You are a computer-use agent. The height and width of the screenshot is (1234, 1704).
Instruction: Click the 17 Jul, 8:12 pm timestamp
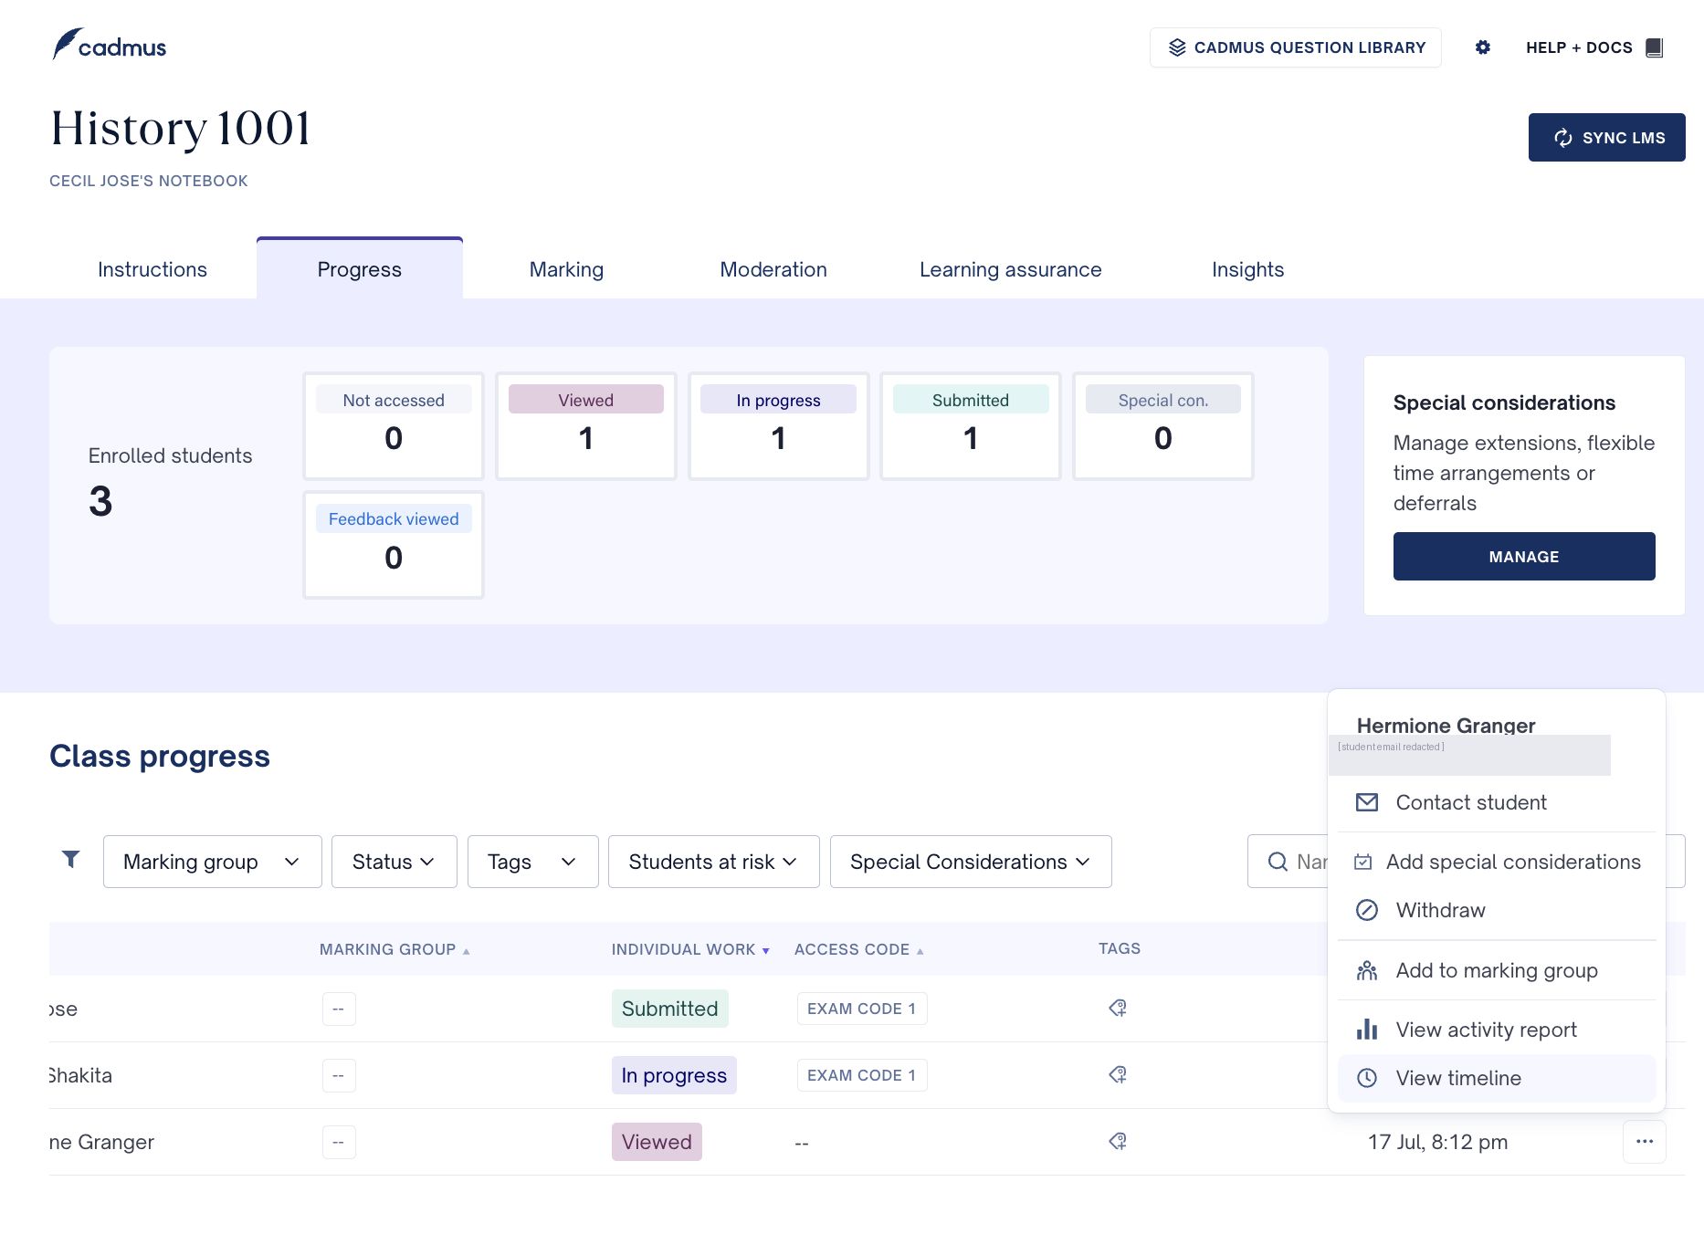[1437, 1142]
